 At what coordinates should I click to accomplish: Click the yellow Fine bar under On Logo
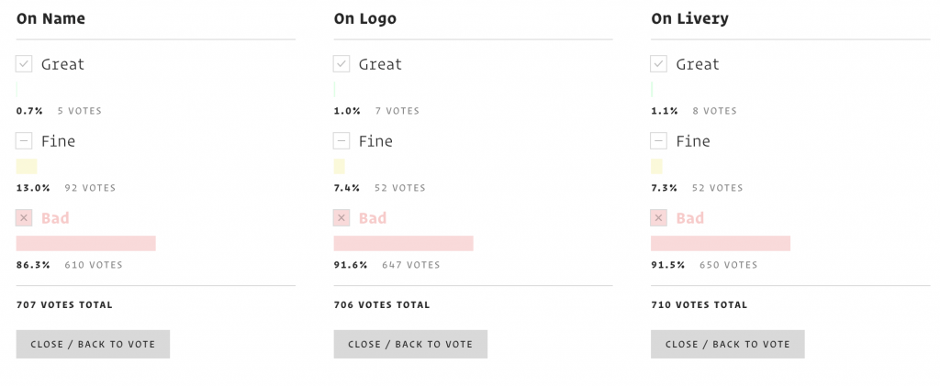[340, 166]
